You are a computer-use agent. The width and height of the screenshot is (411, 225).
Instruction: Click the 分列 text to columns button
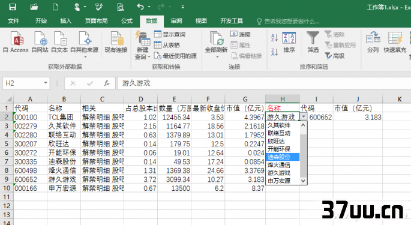[373, 42]
